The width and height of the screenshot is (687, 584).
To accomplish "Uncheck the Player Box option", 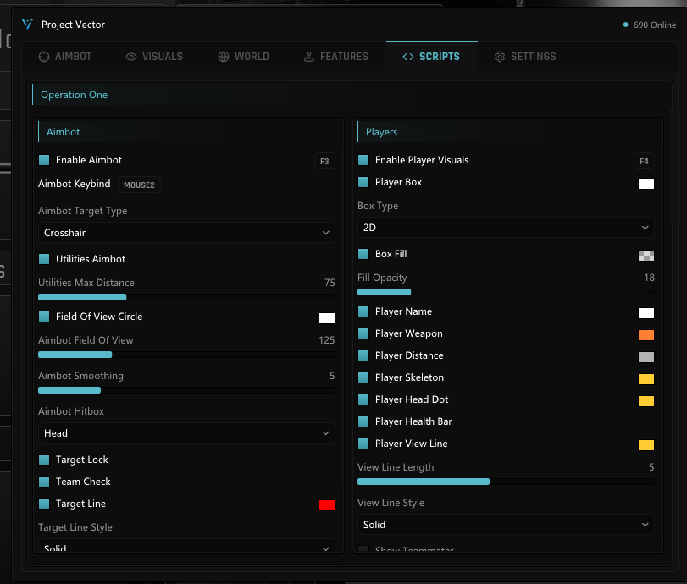I will pos(363,182).
